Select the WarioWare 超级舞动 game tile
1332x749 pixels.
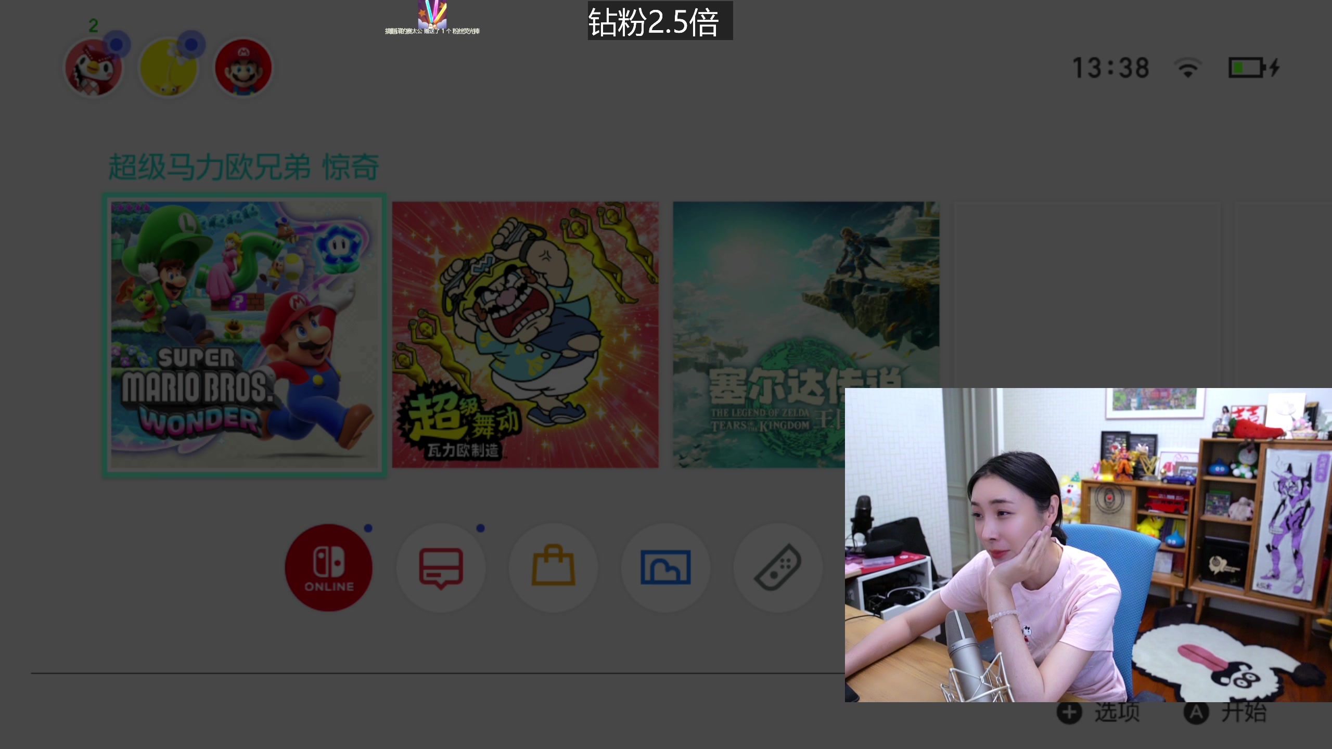pyautogui.click(x=526, y=335)
